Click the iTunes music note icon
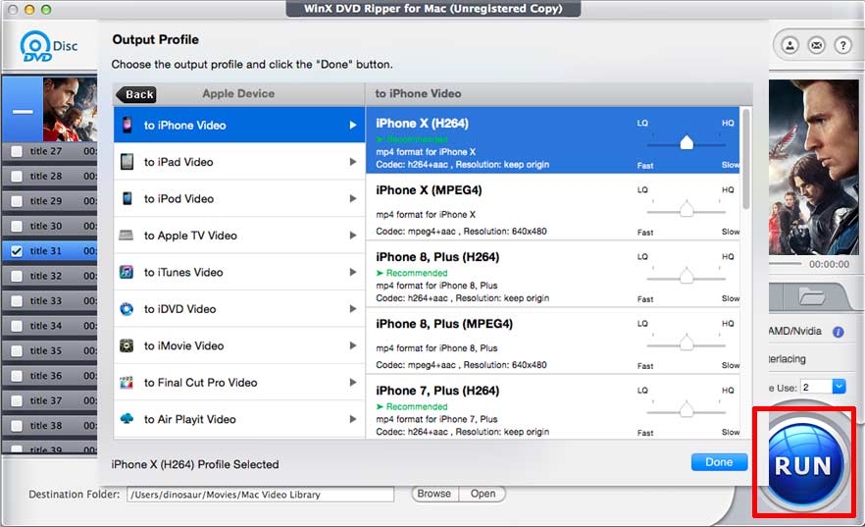 (127, 272)
